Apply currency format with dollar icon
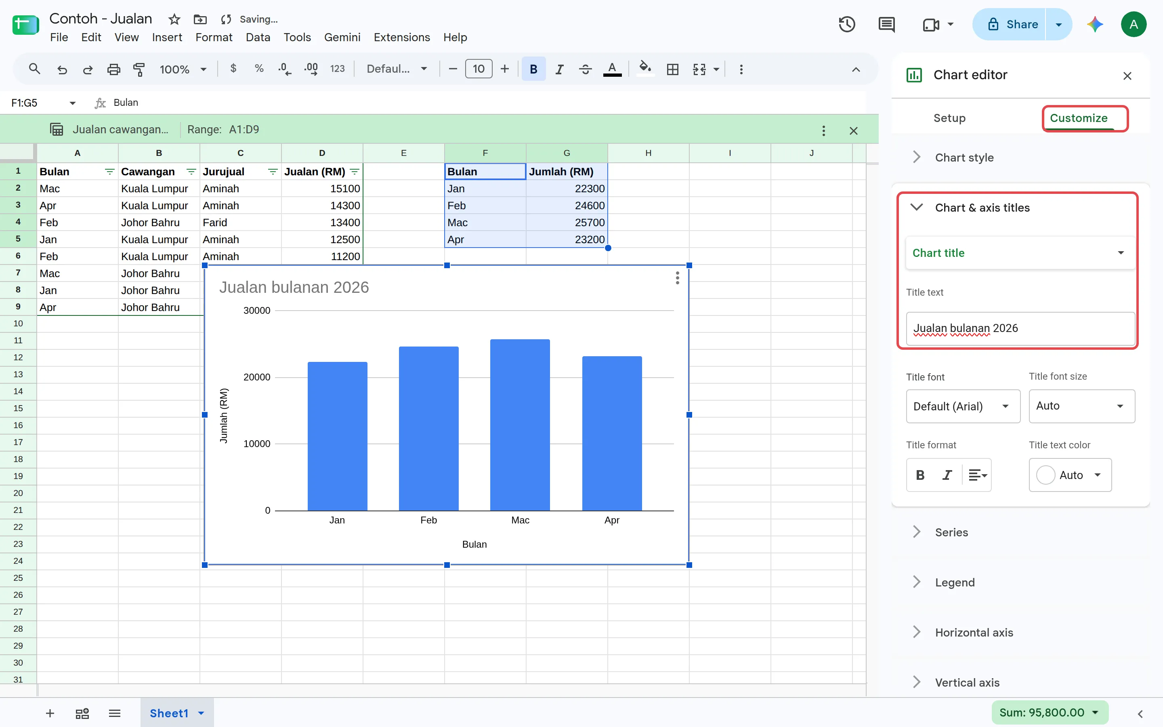Viewport: 1163px width, 727px height. pyautogui.click(x=233, y=69)
